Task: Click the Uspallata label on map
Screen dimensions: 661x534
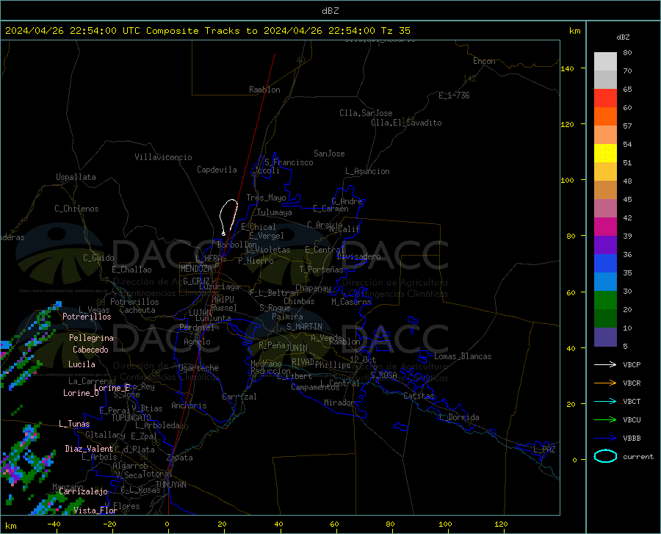Action: (x=76, y=177)
